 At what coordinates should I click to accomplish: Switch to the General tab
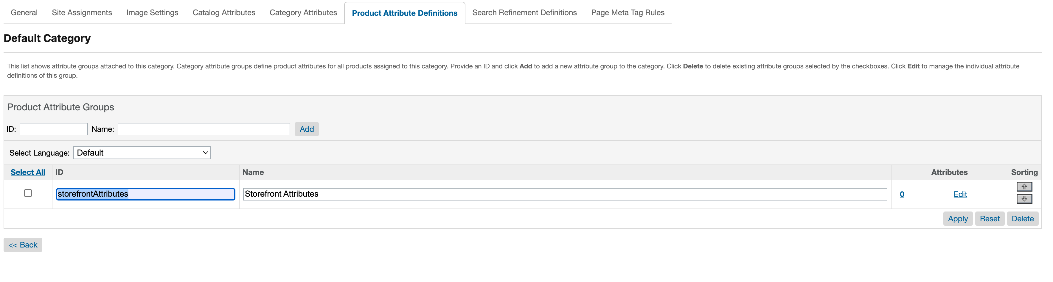pos(24,13)
